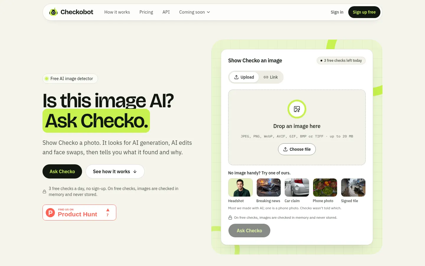This screenshot has height=266, width=425.
Task: Click the dark Ask Checko hero button
Action: pos(62,171)
